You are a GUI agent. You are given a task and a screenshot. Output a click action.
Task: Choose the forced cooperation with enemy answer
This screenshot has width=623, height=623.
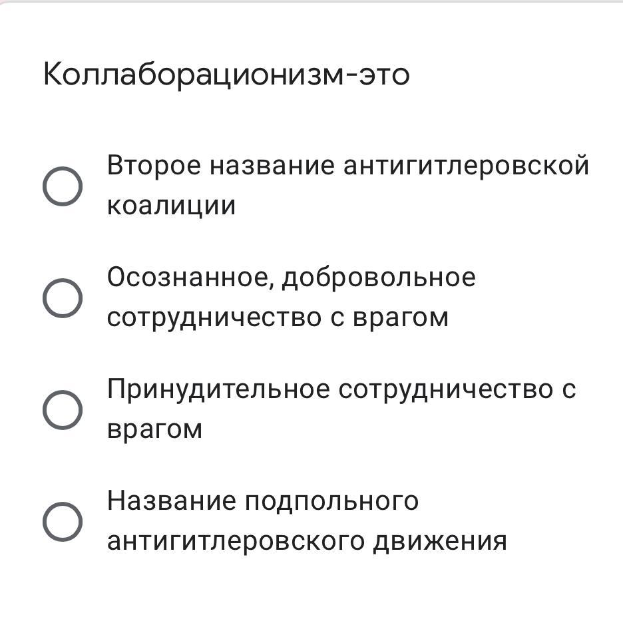63,409
